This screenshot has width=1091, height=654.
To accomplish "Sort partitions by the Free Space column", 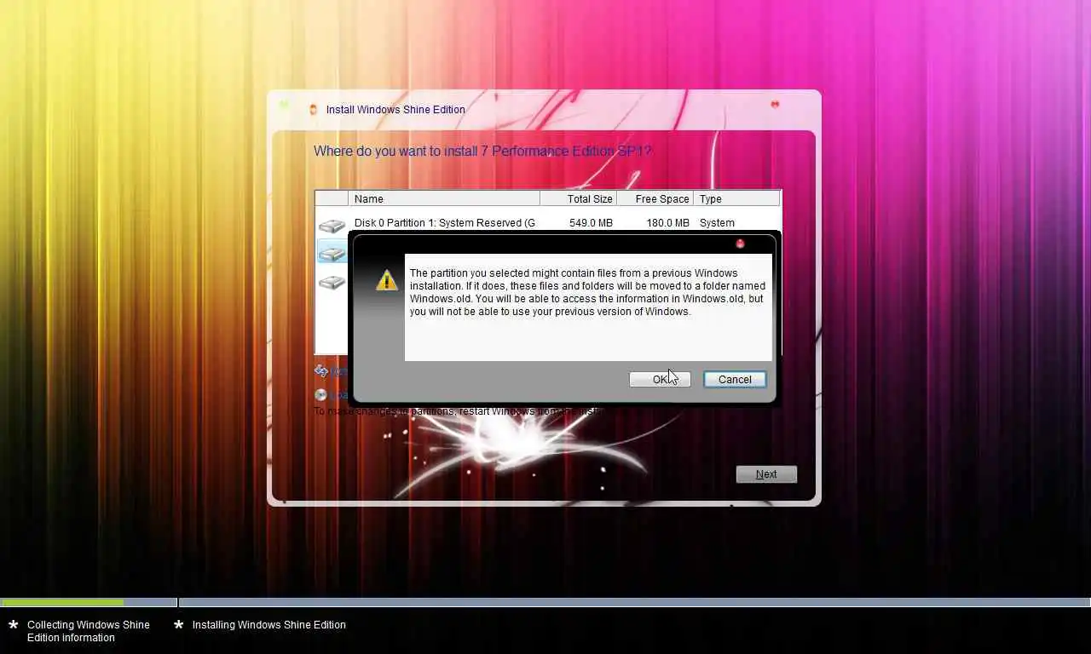I will point(655,198).
